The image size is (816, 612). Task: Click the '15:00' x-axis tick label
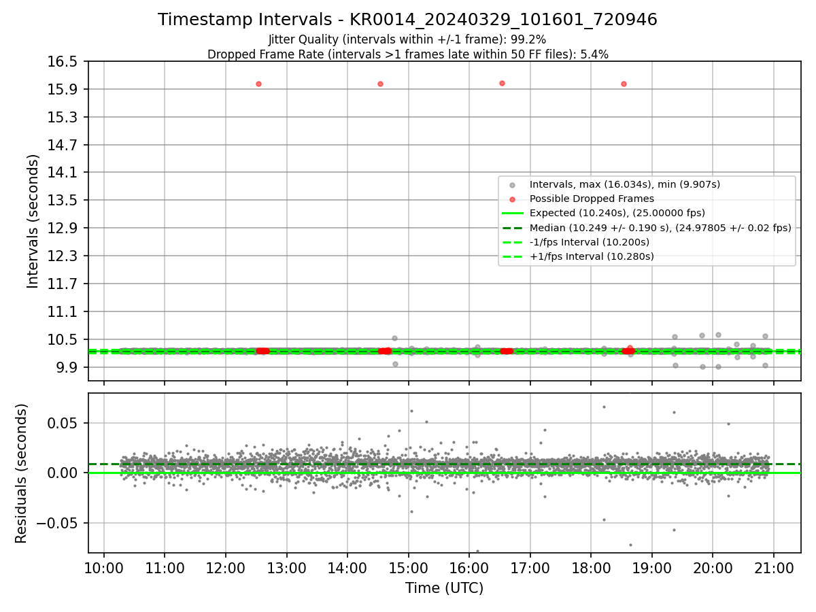[408, 568]
